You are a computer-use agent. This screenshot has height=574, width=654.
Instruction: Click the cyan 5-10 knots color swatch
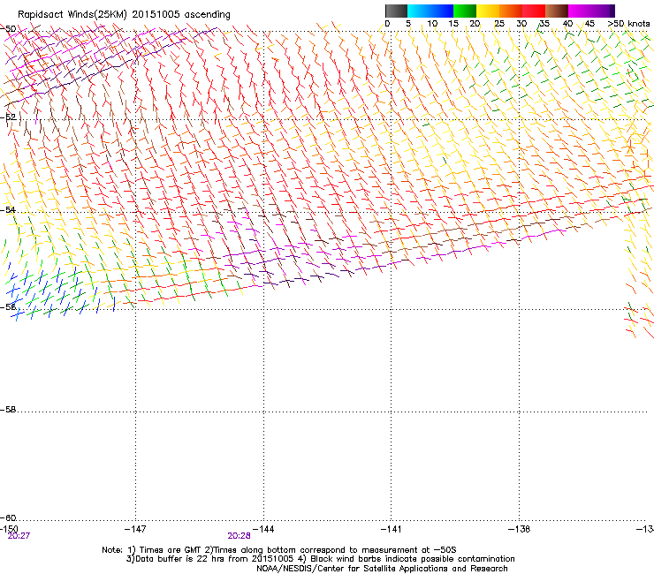tap(419, 11)
